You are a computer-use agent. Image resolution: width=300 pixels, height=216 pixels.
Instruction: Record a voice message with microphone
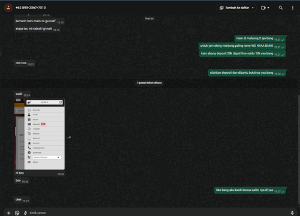click(x=292, y=213)
